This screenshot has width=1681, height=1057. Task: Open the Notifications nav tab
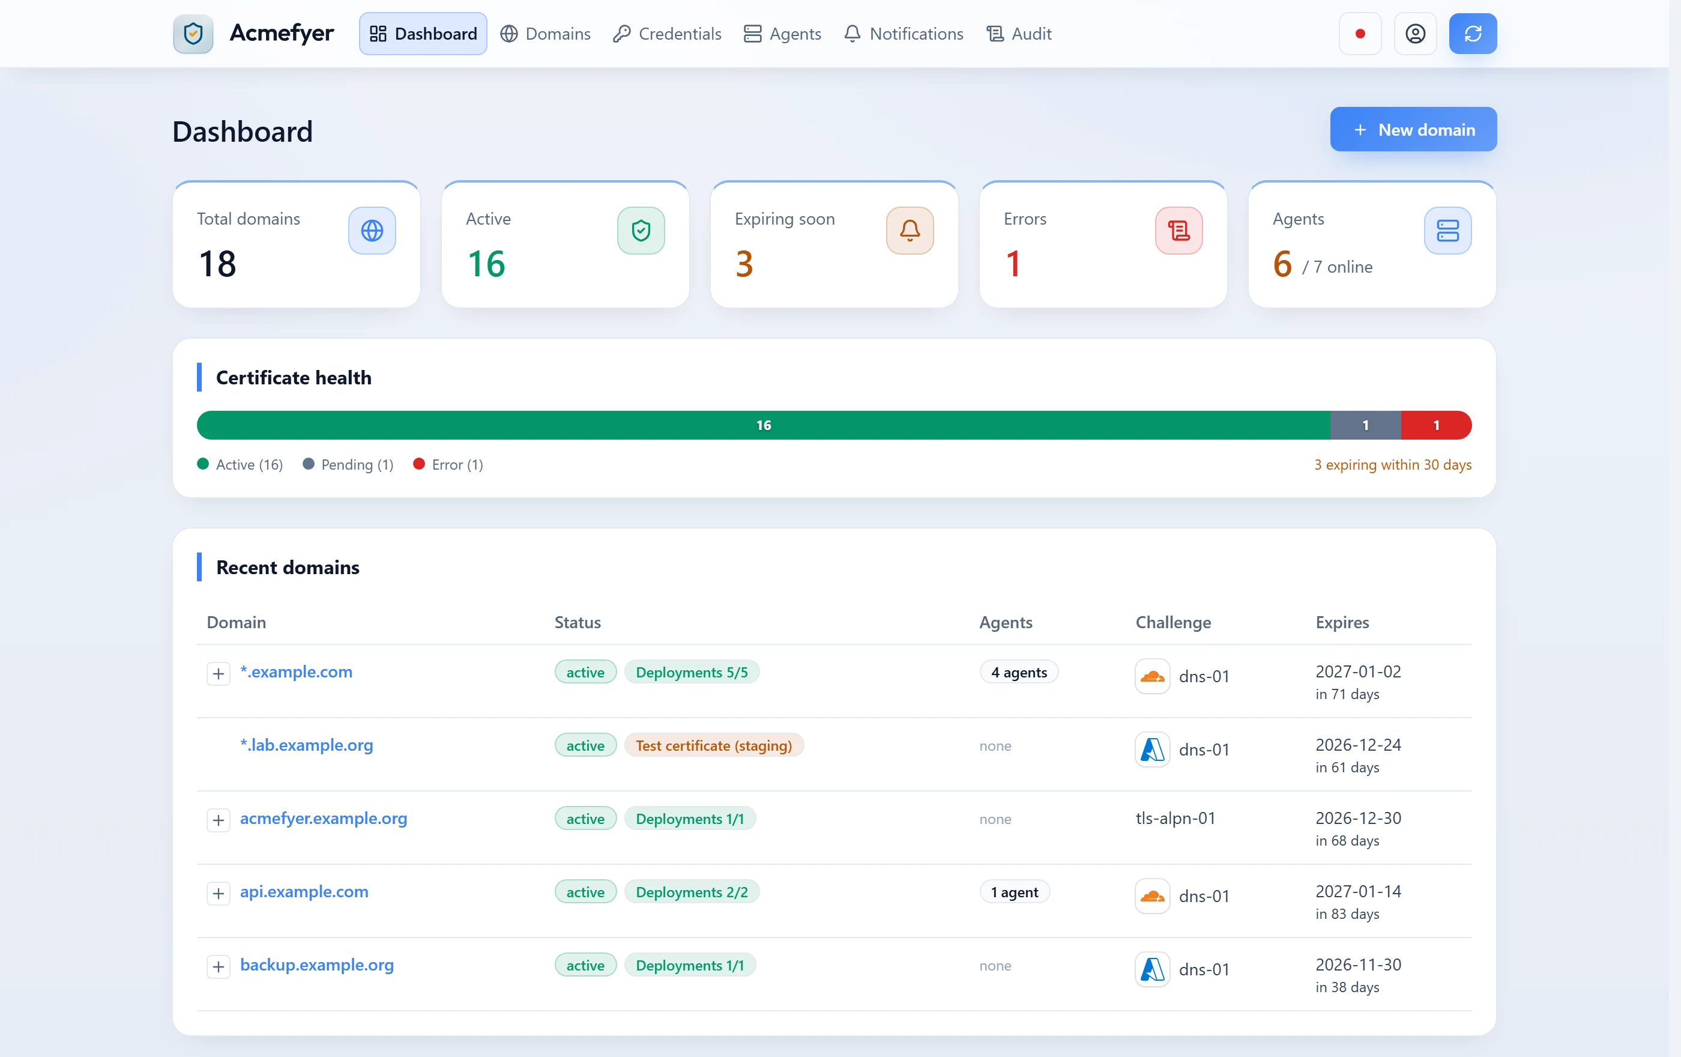coord(904,34)
